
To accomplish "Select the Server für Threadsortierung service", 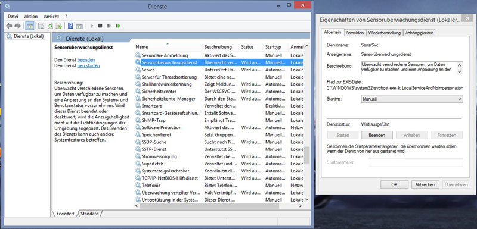I will [169, 77].
